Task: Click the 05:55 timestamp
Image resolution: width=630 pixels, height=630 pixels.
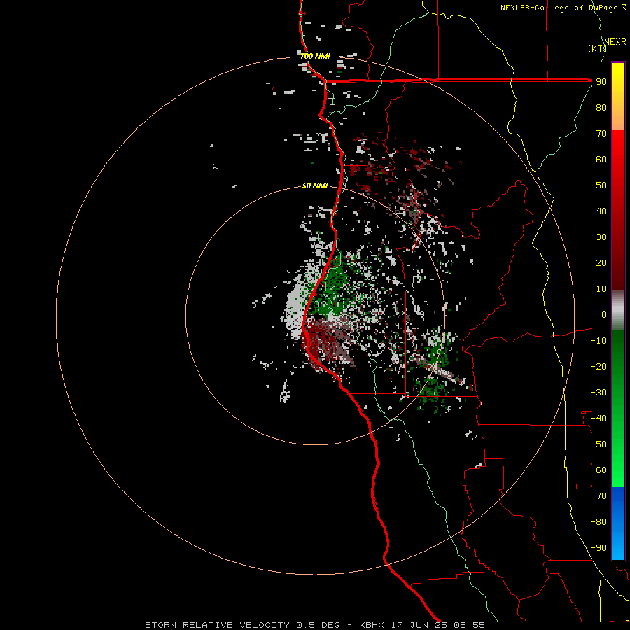Action: tap(469, 625)
